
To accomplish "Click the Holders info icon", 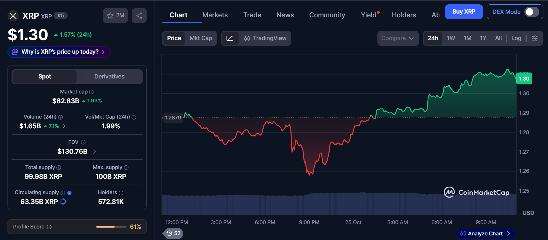I will (121, 193).
